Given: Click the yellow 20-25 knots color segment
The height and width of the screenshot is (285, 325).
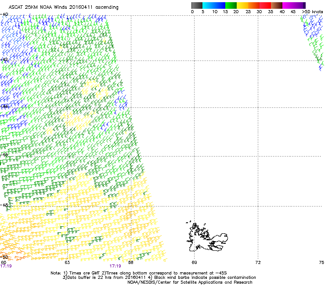Looking at the screenshot, I should tap(242, 5).
